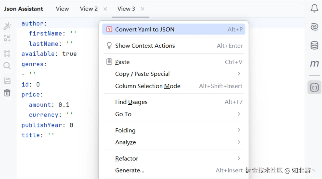This screenshot has width=322, height=179.
Task: Close the View 3 tab
Action: click(x=143, y=9)
